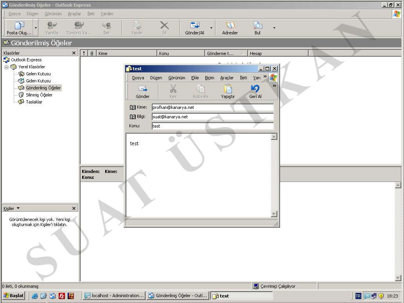This screenshot has height=303, width=404.
Task: Click preview pane scroll down arrow
Action: (398, 278)
